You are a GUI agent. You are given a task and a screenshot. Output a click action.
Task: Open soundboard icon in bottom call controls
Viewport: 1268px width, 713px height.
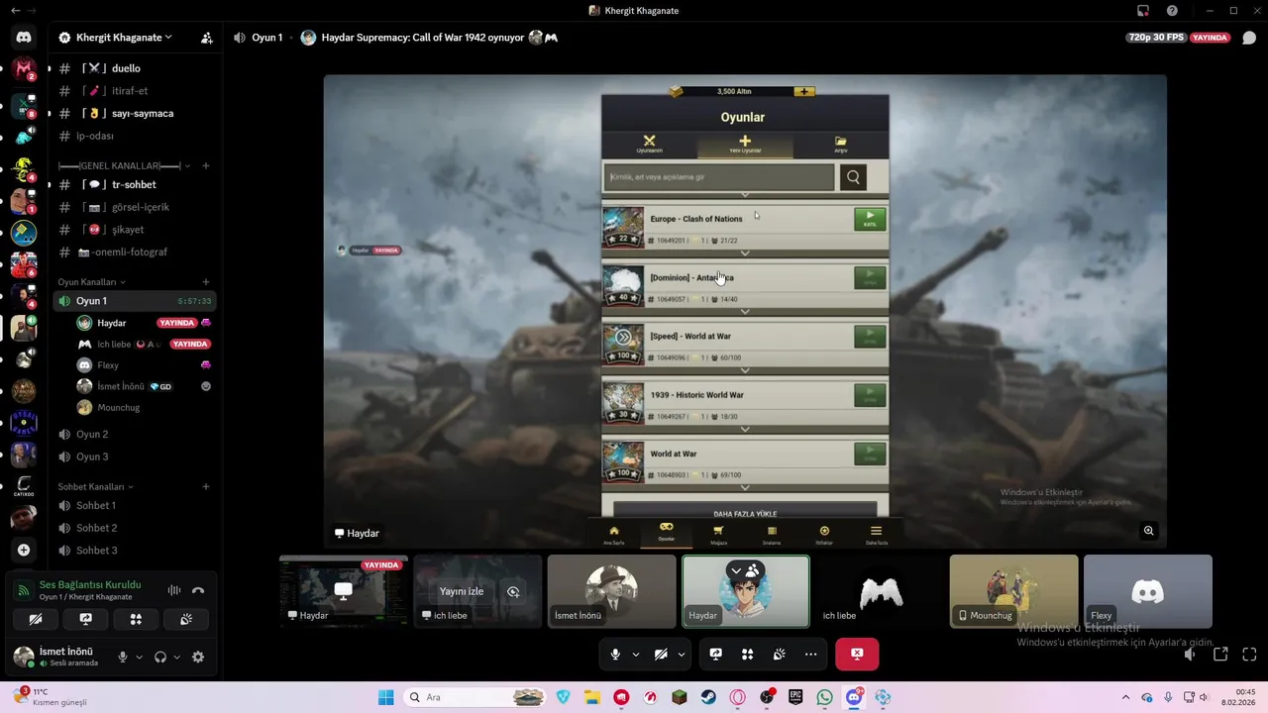click(x=780, y=654)
